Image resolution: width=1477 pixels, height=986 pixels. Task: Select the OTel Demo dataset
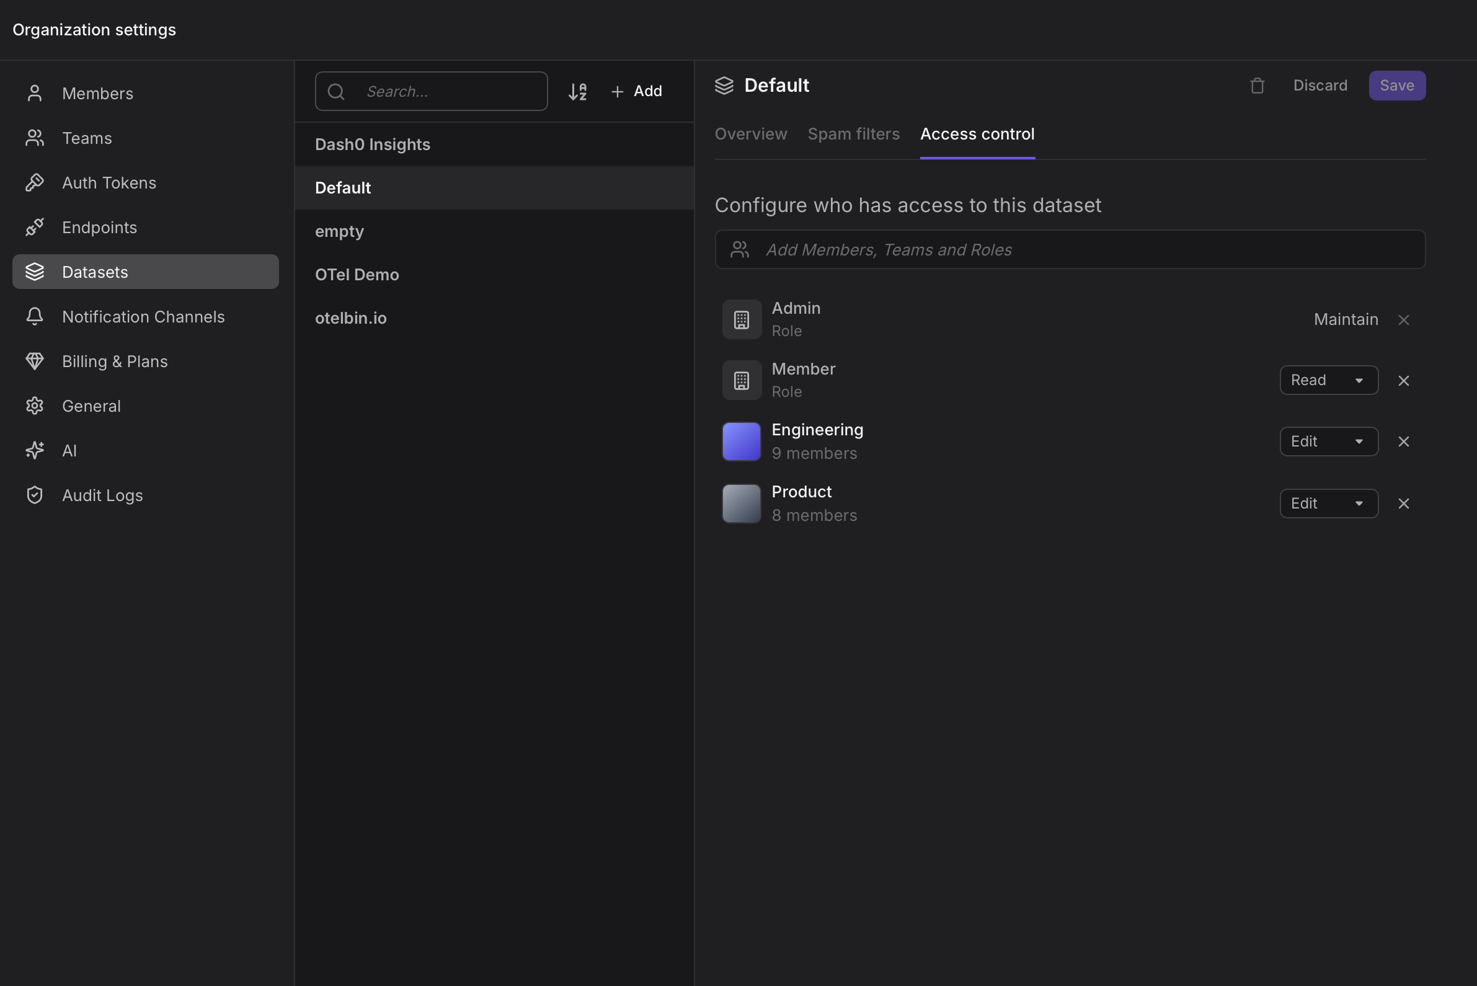(357, 275)
